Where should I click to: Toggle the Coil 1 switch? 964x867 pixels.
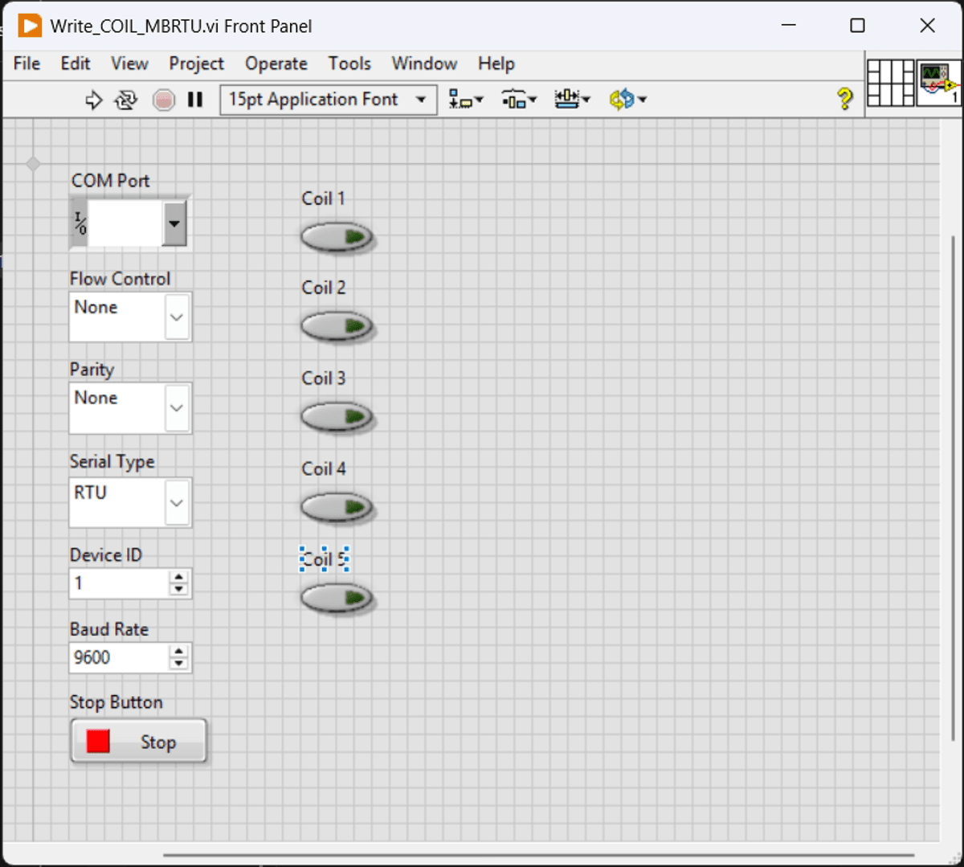337,237
